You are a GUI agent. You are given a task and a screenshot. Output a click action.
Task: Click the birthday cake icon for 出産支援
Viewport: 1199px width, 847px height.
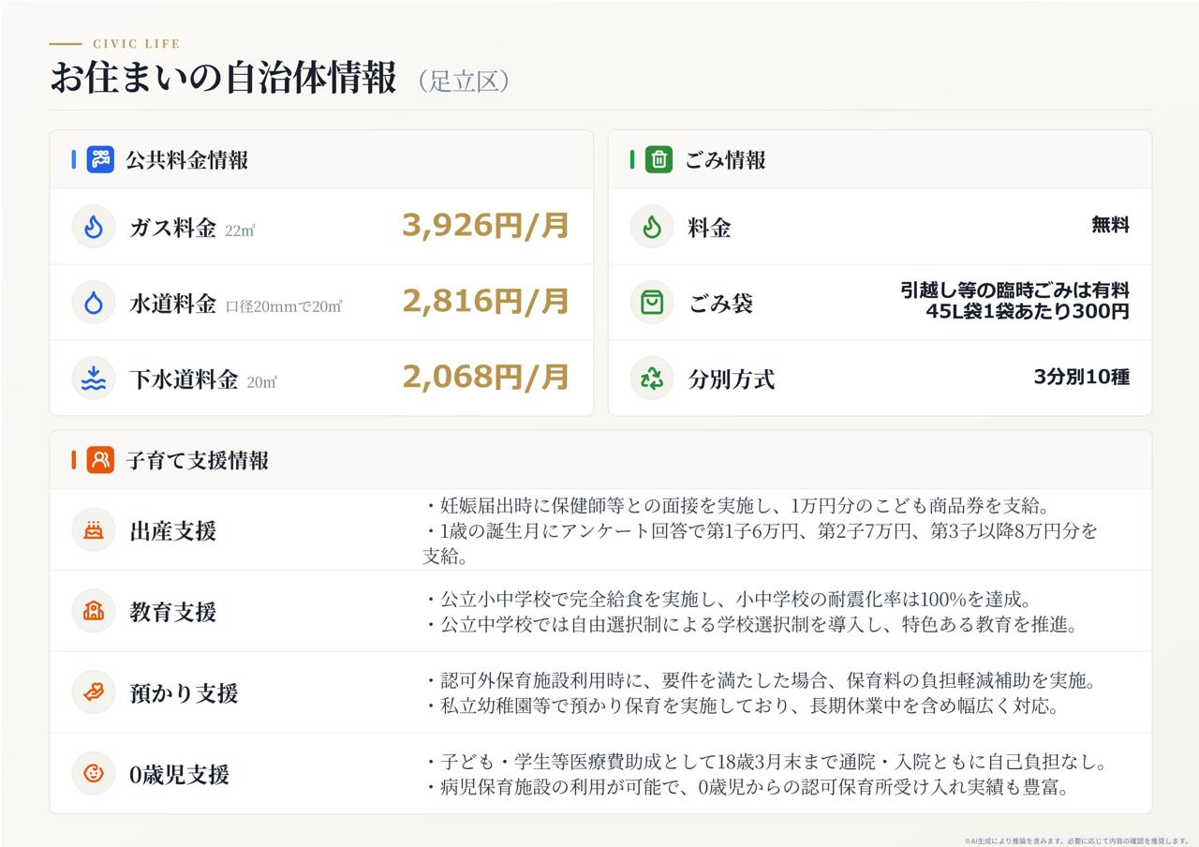coord(94,530)
